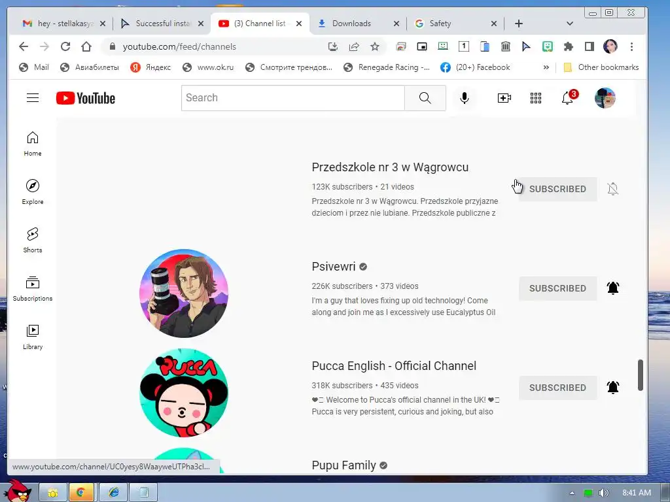Click the picture-in-picture extension icon

click(x=422, y=46)
